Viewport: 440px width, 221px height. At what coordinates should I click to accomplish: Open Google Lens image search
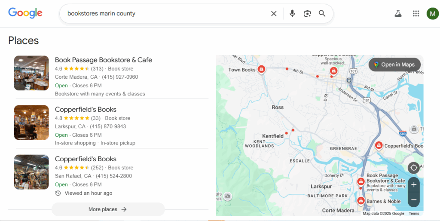coord(307,13)
